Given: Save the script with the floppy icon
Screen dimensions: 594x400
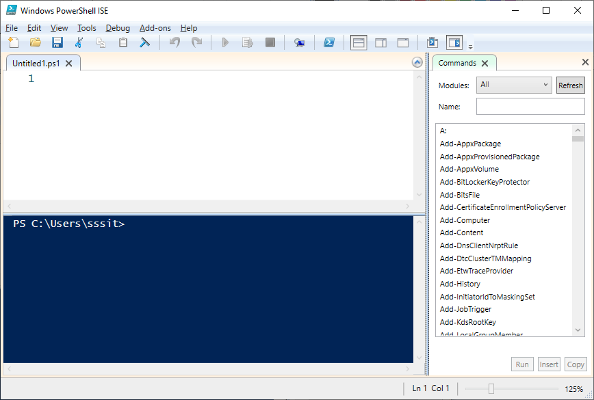Looking at the screenshot, I should 57,42.
